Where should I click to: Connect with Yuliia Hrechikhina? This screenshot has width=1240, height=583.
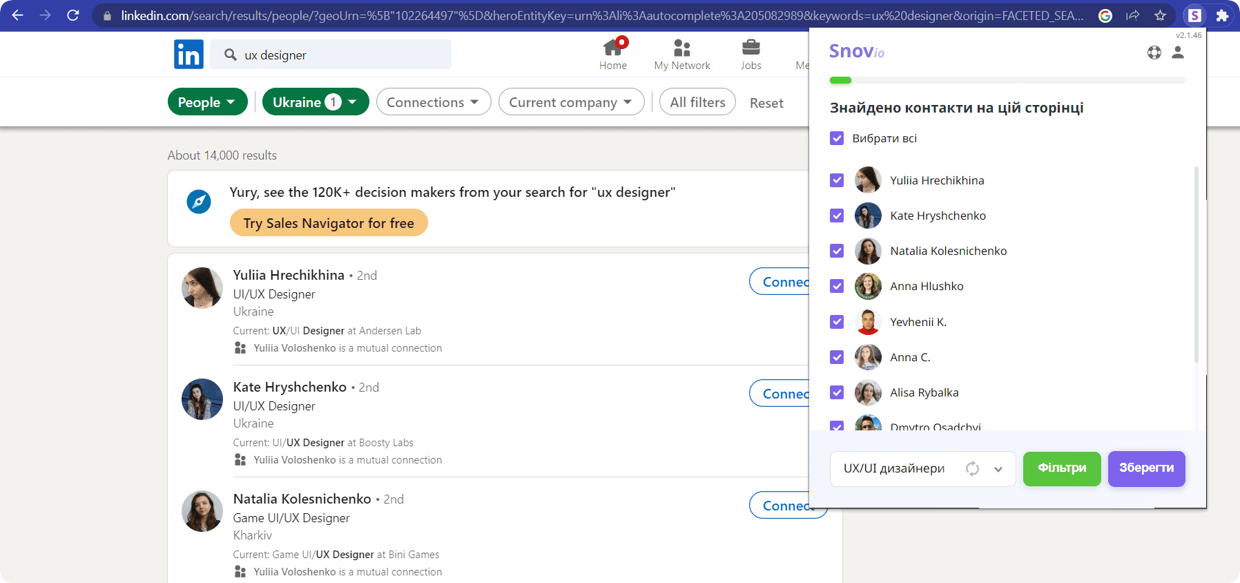coord(779,281)
